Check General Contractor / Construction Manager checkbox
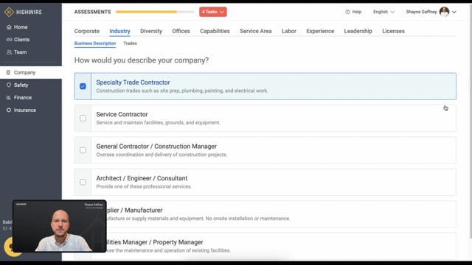Image resolution: width=472 pixels, height=265 pixels. (x=83, y=150)
